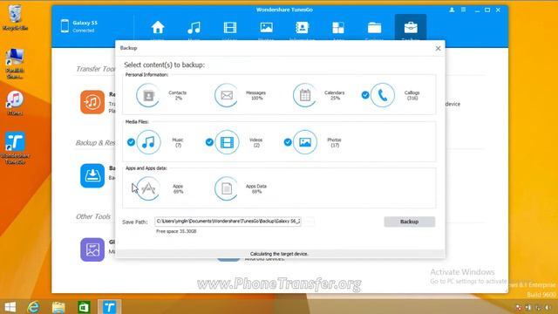Click the GIF Maker purple icon

(92, 249)
